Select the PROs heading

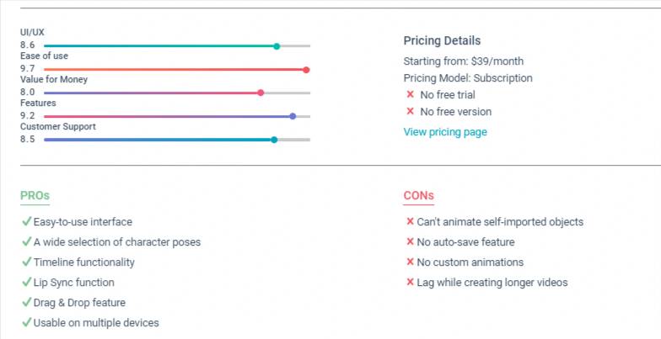click(35, 196)
